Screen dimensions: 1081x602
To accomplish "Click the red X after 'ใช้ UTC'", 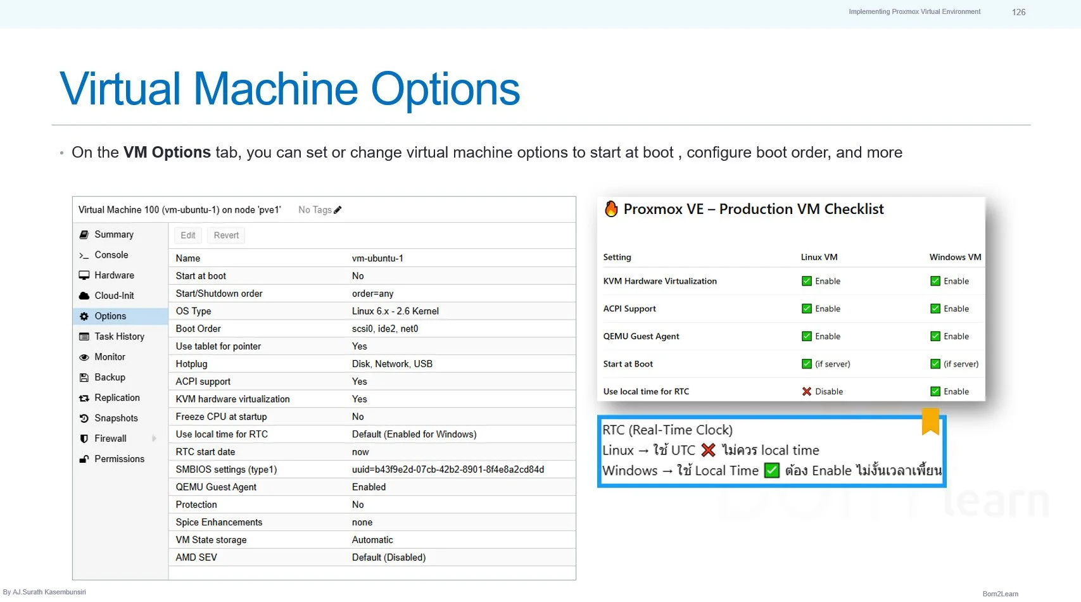I will tap(708, 450).
